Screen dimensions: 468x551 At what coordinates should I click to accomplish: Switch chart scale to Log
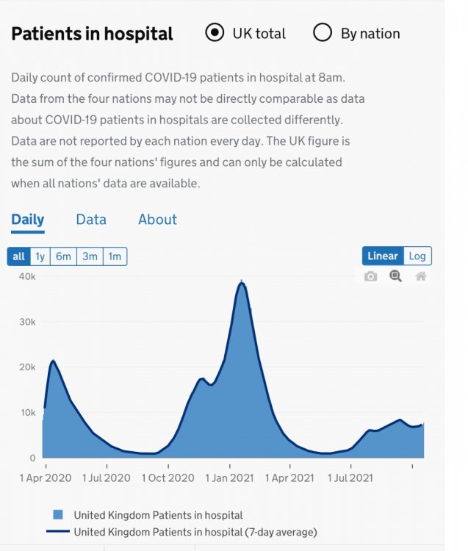click(417, 256)
